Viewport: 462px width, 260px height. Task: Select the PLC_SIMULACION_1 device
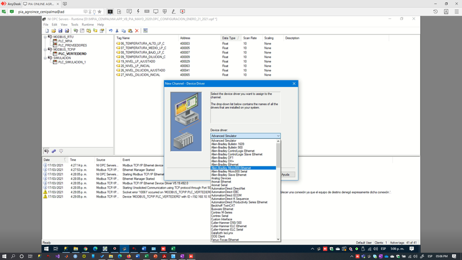pos(72,62)
